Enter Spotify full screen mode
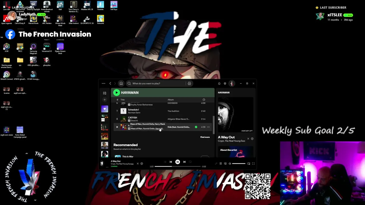The height and width of the screenshot is (205, 365). click(x=253, y=164)
